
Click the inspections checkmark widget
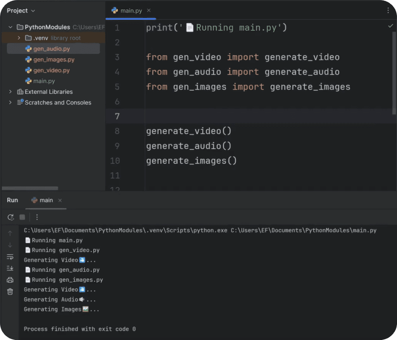pos(390,26)
